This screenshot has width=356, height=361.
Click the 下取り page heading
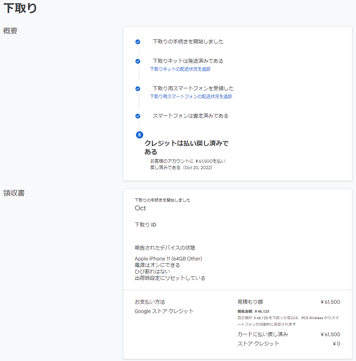20,8
